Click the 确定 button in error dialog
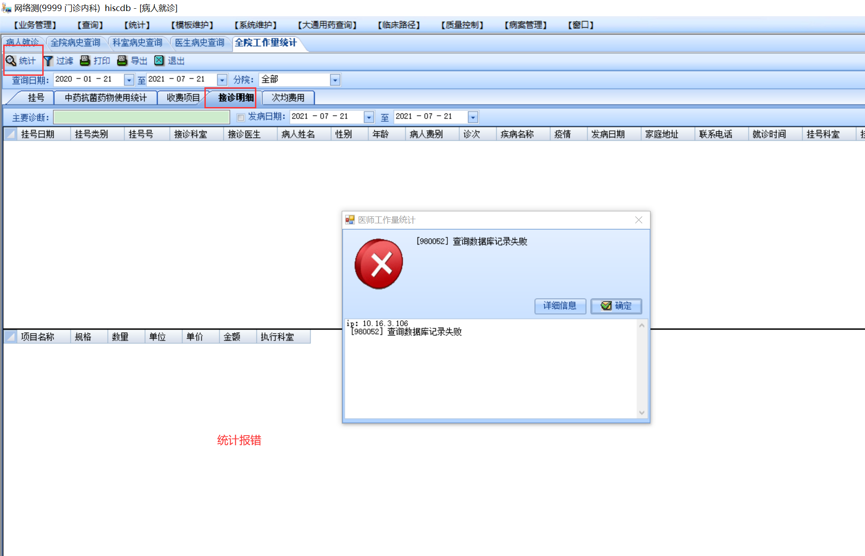 [x=616, y=306]
